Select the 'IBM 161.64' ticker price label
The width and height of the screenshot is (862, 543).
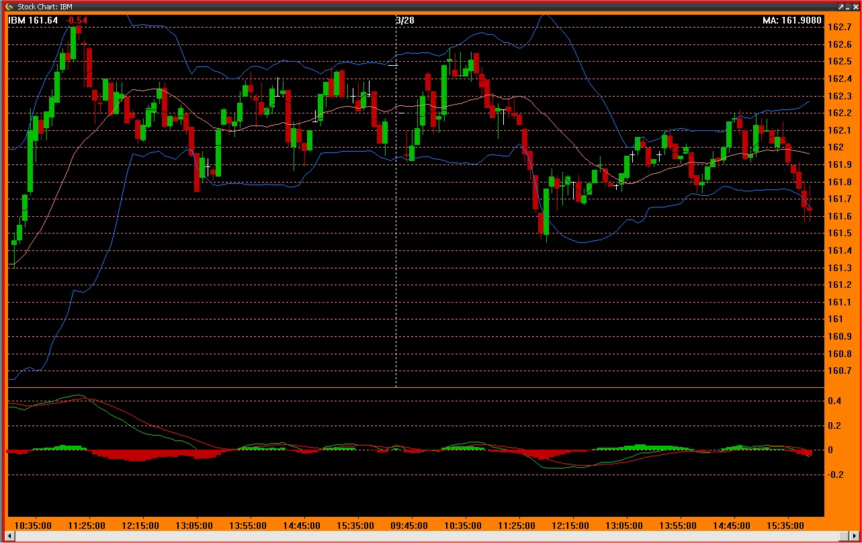click(x=34, y=20)
